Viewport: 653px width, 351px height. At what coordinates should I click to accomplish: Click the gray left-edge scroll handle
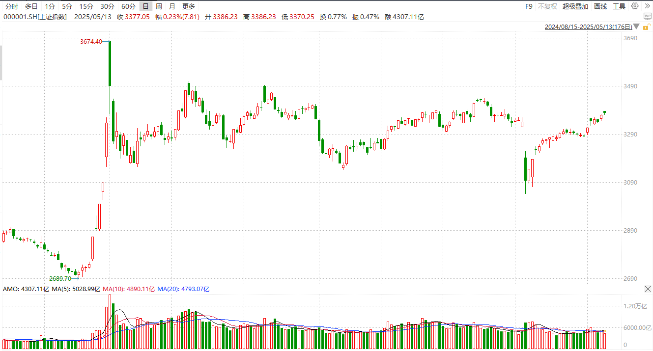click(1, 62)
